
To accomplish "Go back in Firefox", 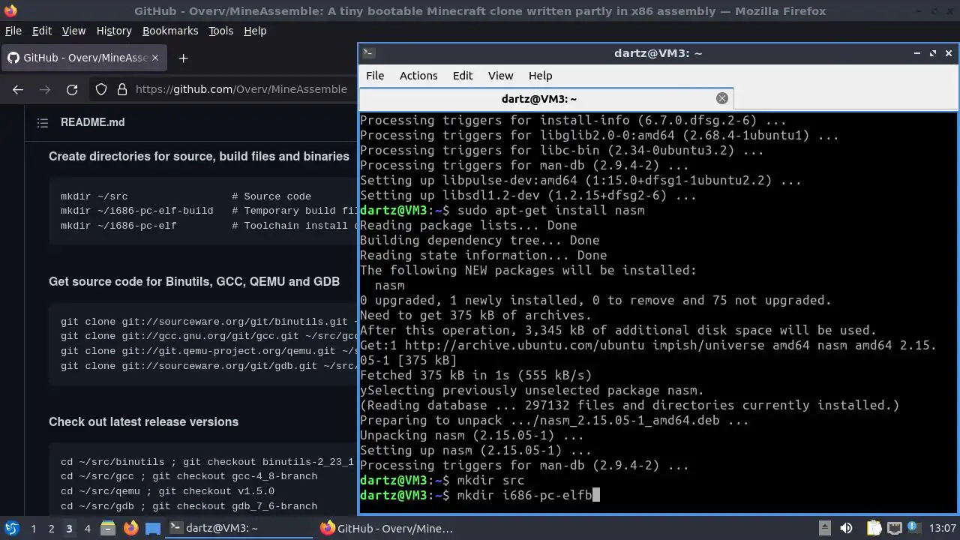I will point(18,89).
